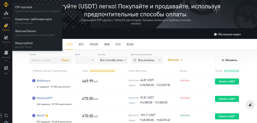Screen dimensions: 257x123
Task: Expand the Фиат currency dropdown
Action: [x=85, y=60]
